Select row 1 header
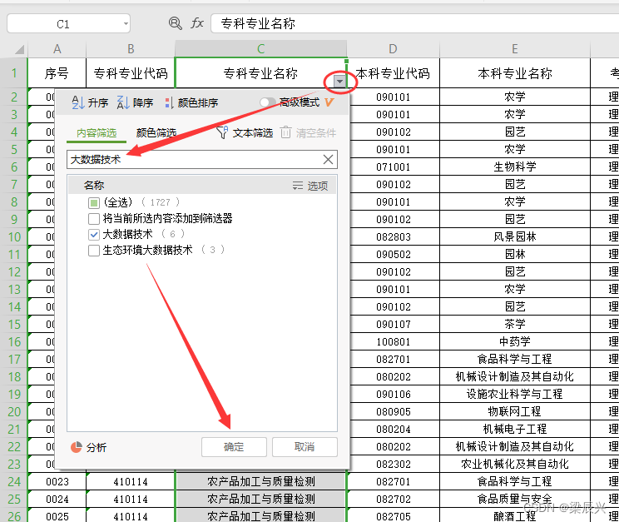 click(14, 73)
